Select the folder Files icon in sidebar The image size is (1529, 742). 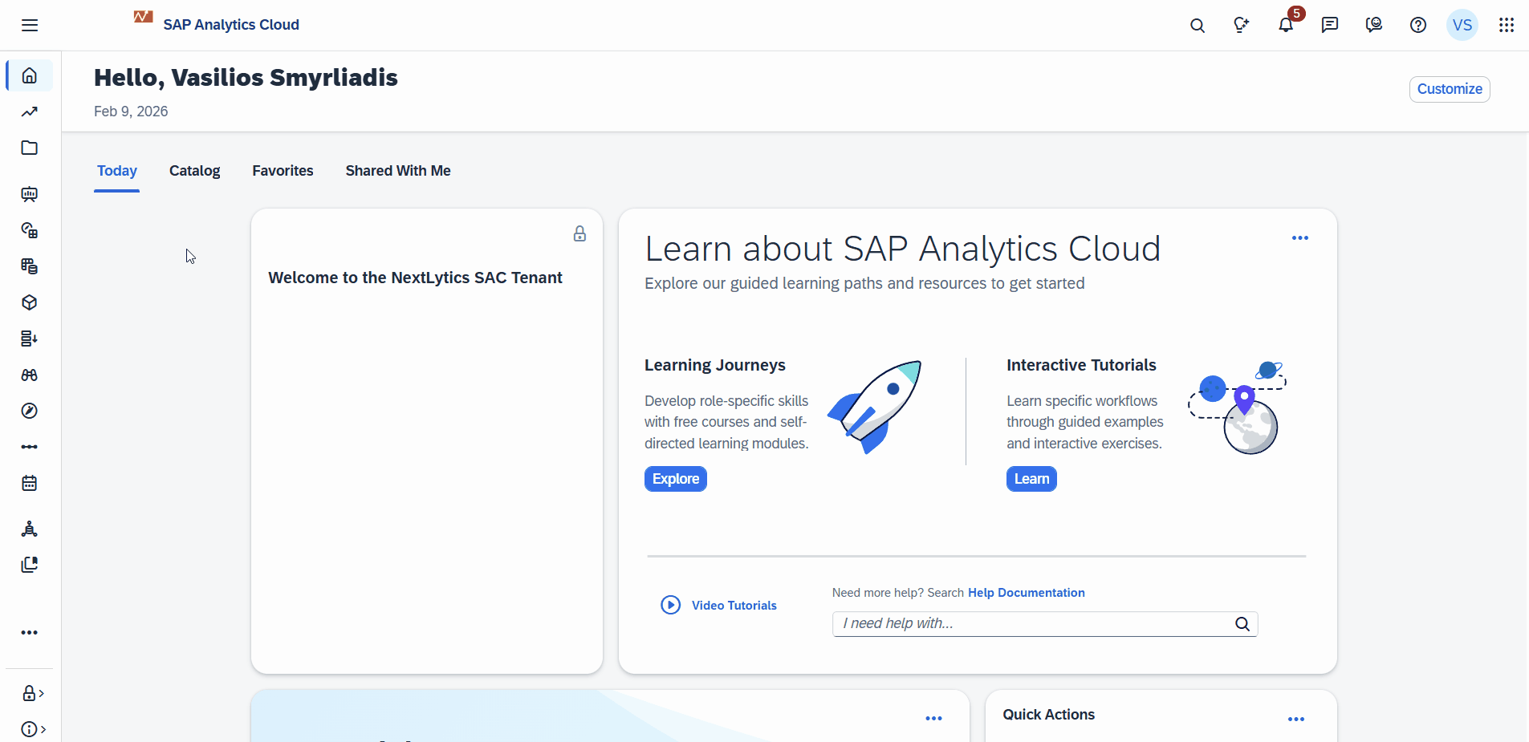[29, 148]
